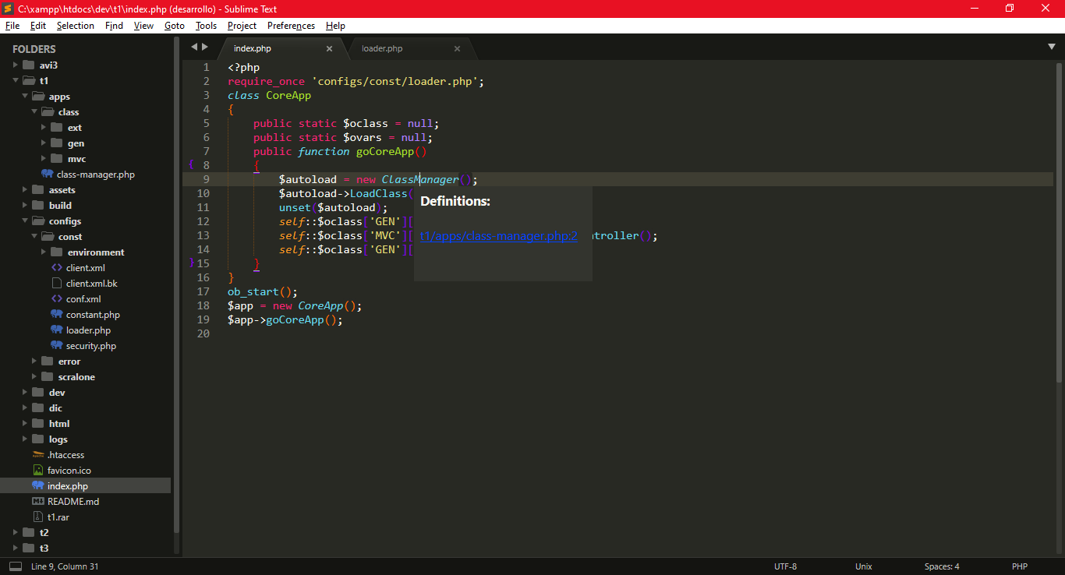Expand the mvc folder

click(44, 158)
